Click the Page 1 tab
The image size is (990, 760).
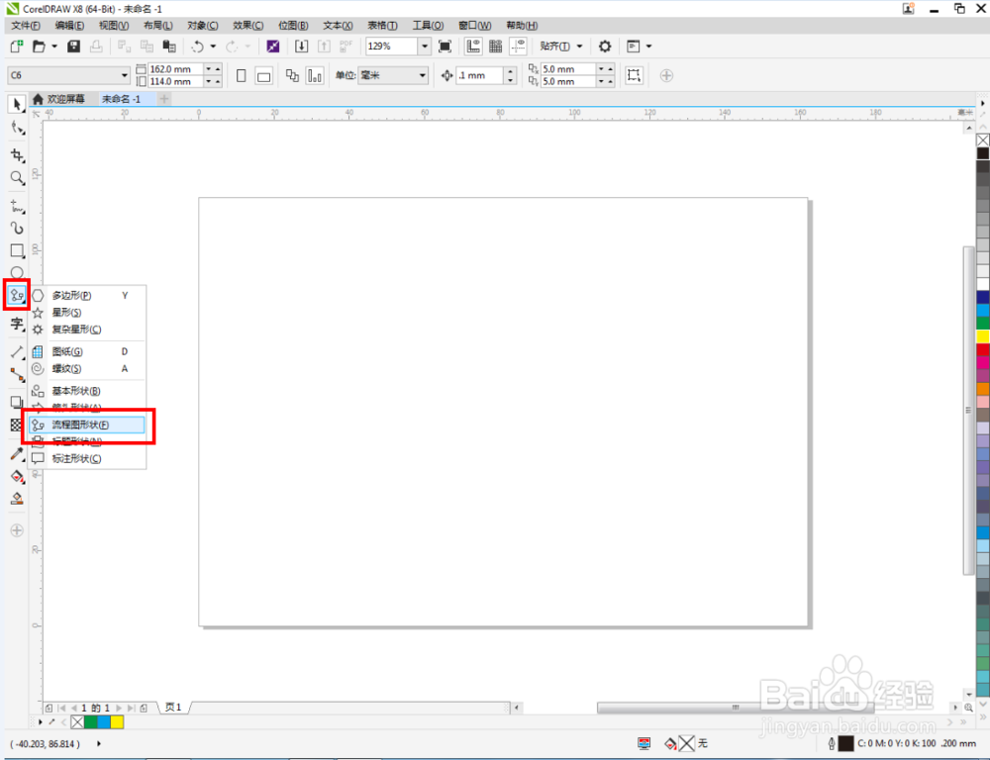point(173,708)
